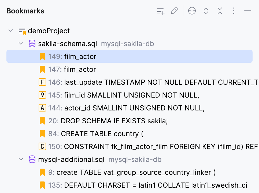Click the database icon beside mysql-additional.sql
Image resolution: width=259 pixels, height=193 pixels.
click(32, 159)
